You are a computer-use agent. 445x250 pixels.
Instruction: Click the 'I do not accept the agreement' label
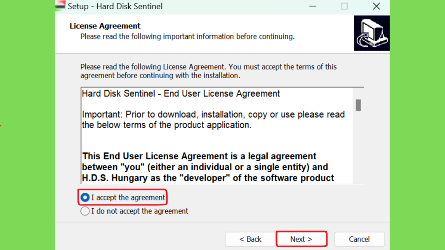(x=139, y=211)
